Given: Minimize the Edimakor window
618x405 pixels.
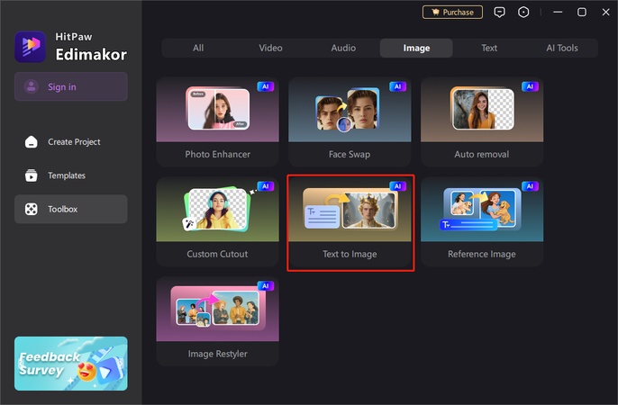Looking at the screenshot, I should coord(558,13).
